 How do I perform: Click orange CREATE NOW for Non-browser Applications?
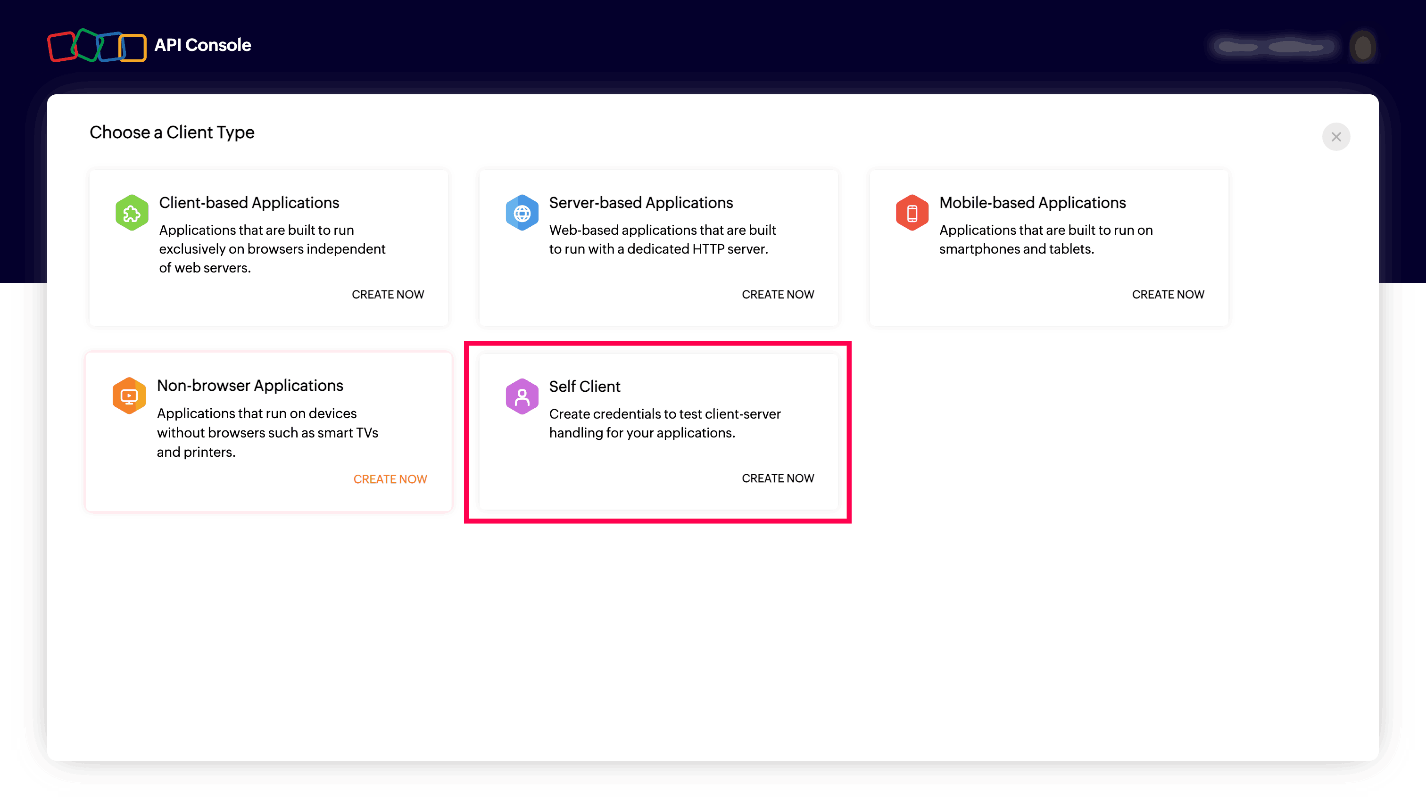[x=390, y=479]
